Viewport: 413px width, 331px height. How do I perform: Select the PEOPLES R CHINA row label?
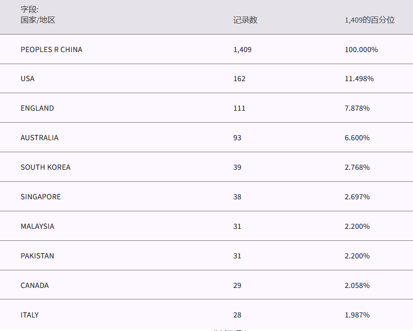coord(51,50)
